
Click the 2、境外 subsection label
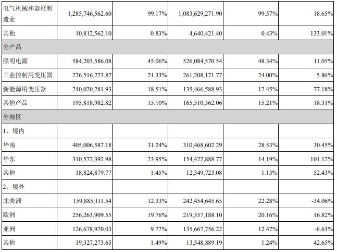pyautogui.click(x=14, y=186)
